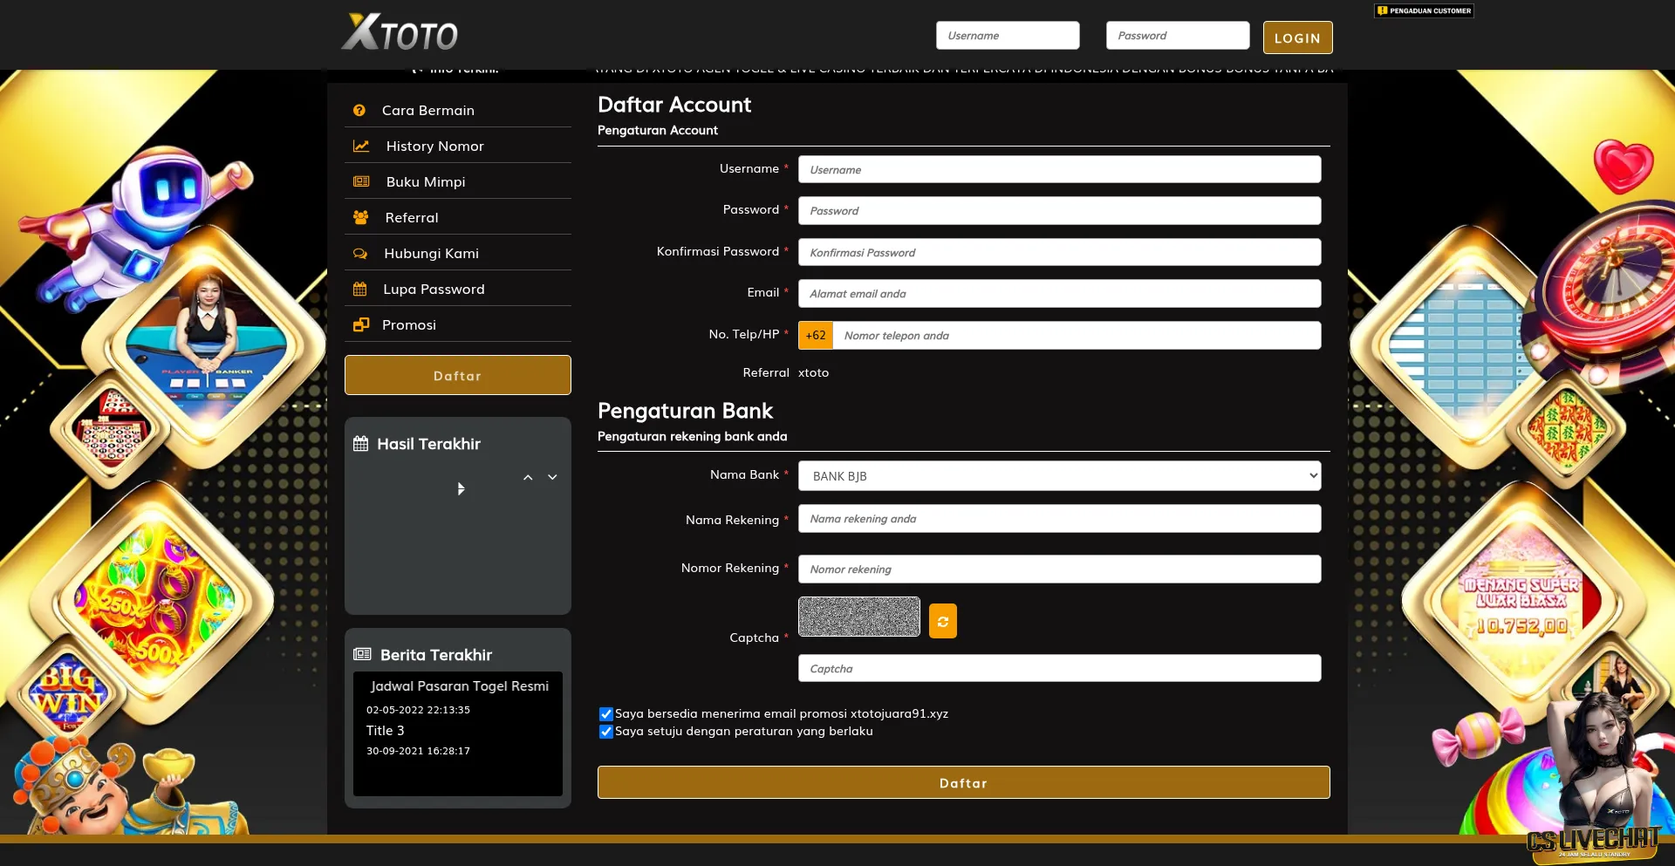This screenshot has height=866, width=1675.
Task: Open the Nama Bank dropdown
Action: pyautogui.click(x=1059, y=476)
